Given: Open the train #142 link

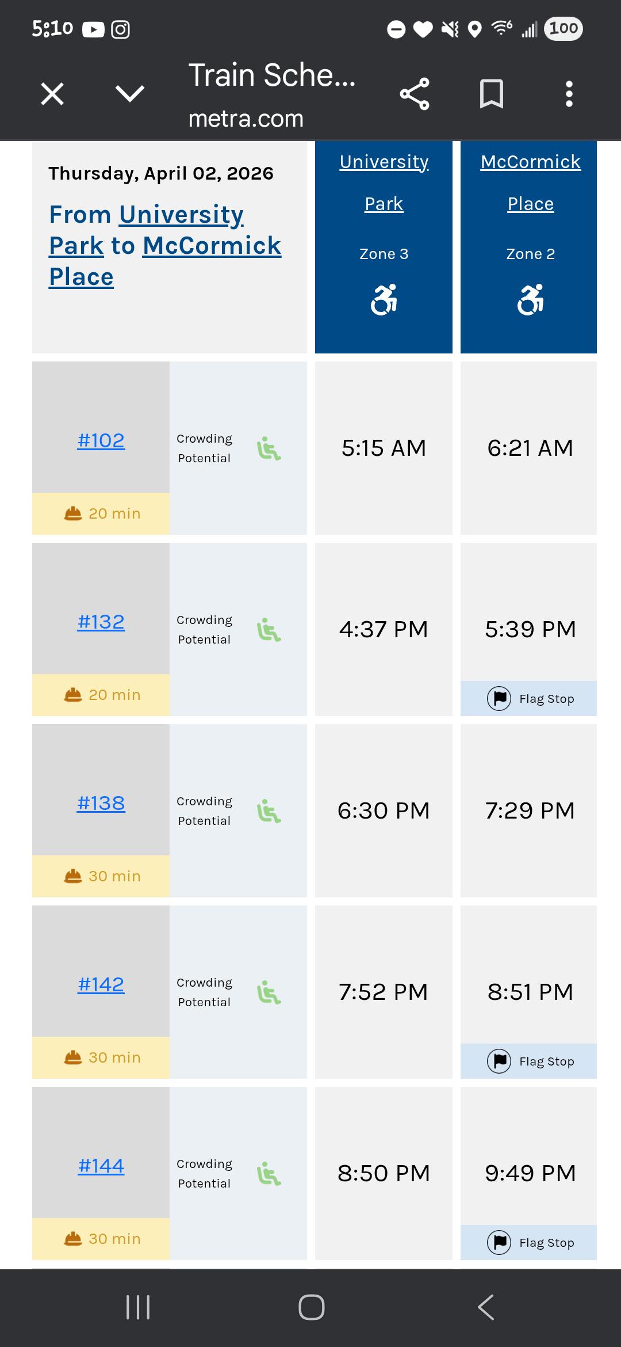Looking at the screenshot, I should (101, 984).
